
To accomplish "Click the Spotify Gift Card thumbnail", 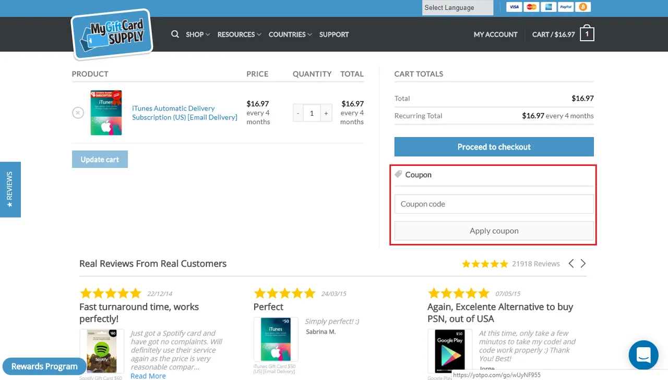I will click(x=102, y=351).
